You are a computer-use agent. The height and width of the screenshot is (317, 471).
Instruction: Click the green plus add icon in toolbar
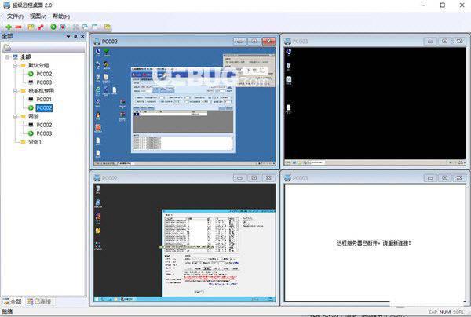[x=9, y=27]
